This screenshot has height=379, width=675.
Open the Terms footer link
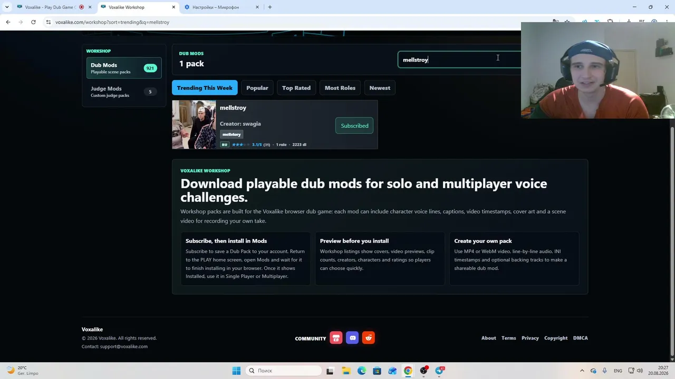click(509, 338)
